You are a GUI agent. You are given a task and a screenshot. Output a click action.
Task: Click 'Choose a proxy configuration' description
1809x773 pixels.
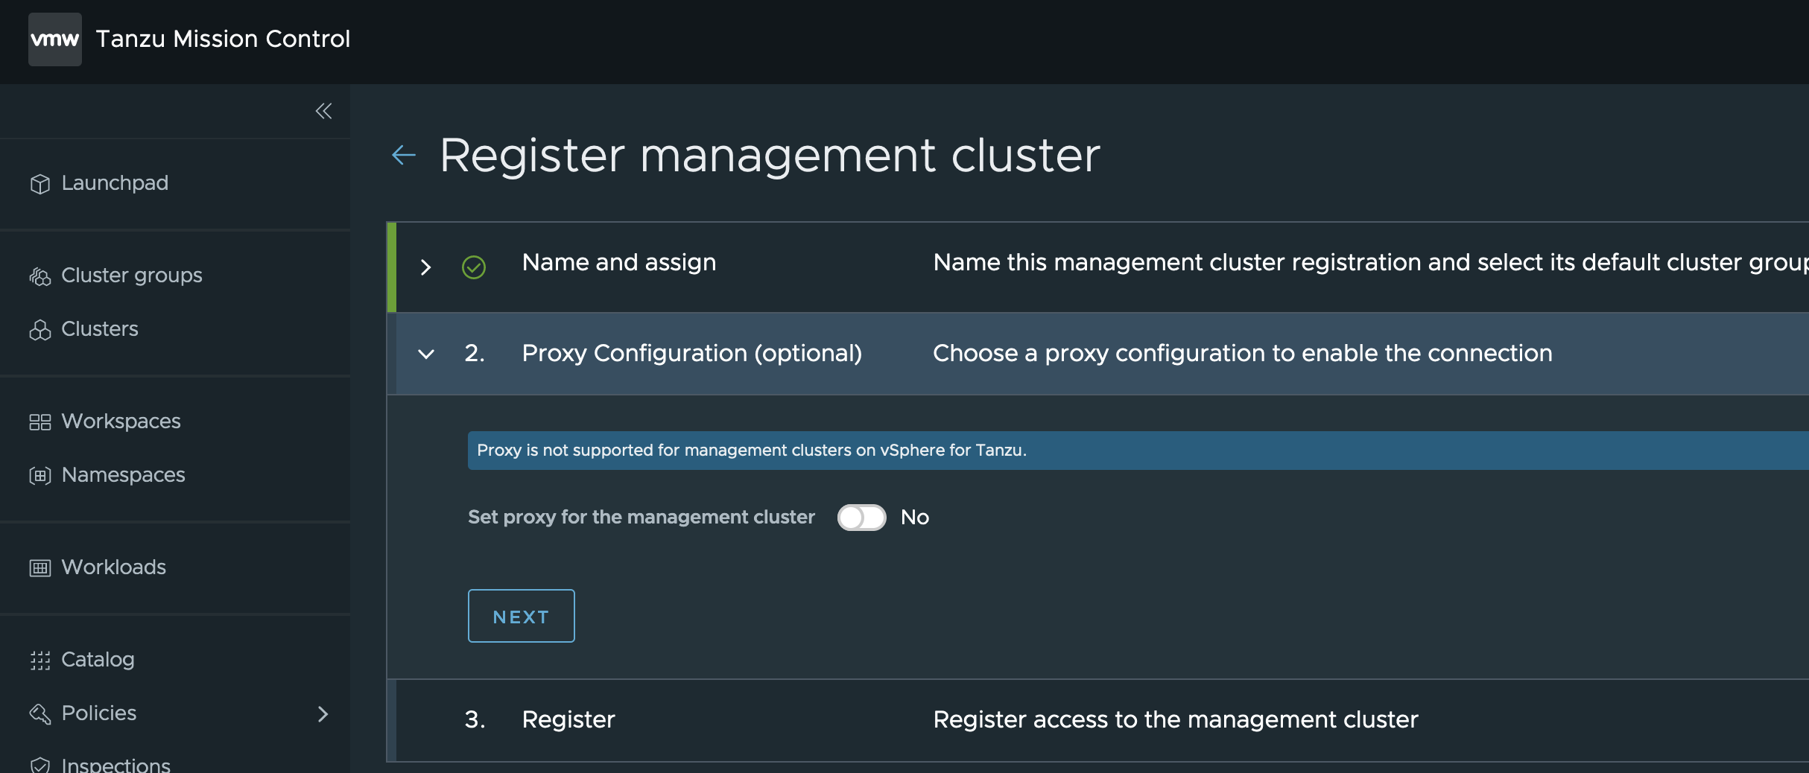1243,353
